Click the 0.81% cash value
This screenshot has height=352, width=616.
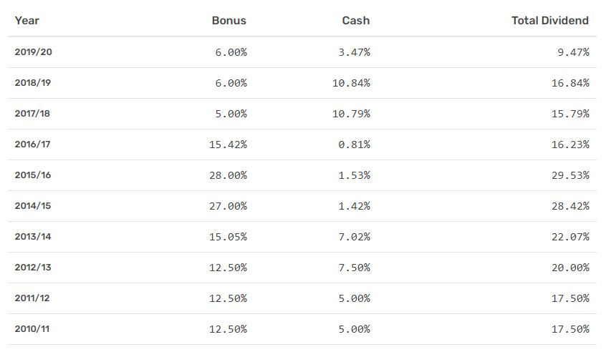355,145
